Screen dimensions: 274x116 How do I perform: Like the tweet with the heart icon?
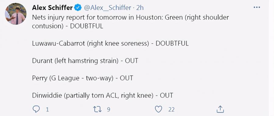point(159,109)
